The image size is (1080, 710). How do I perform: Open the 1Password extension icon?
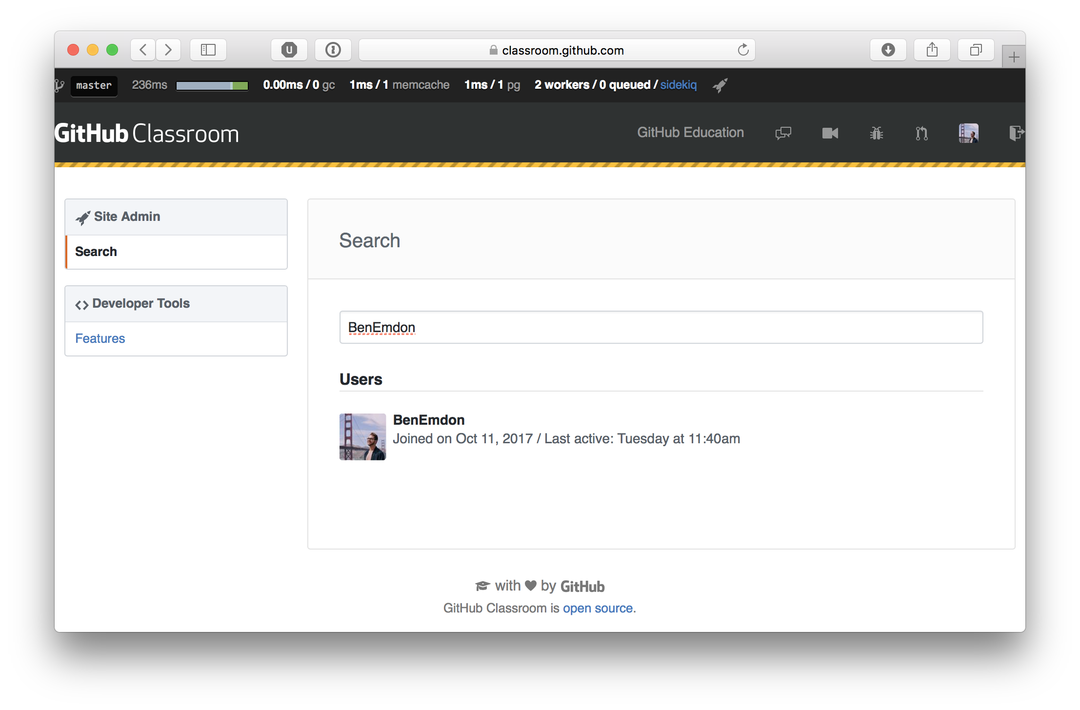tap(333, 50)
